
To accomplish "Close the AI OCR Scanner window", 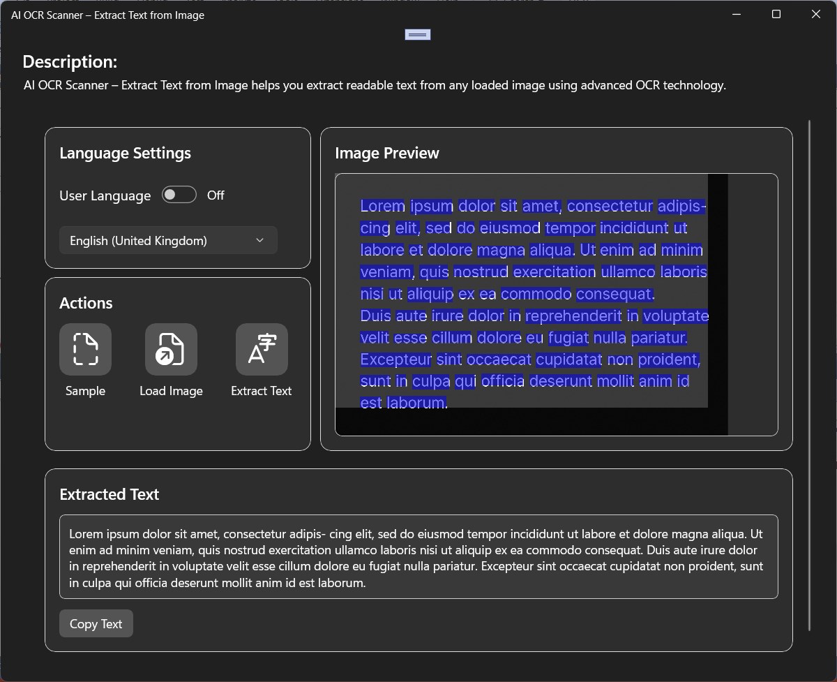I will [x=816, y=15].
